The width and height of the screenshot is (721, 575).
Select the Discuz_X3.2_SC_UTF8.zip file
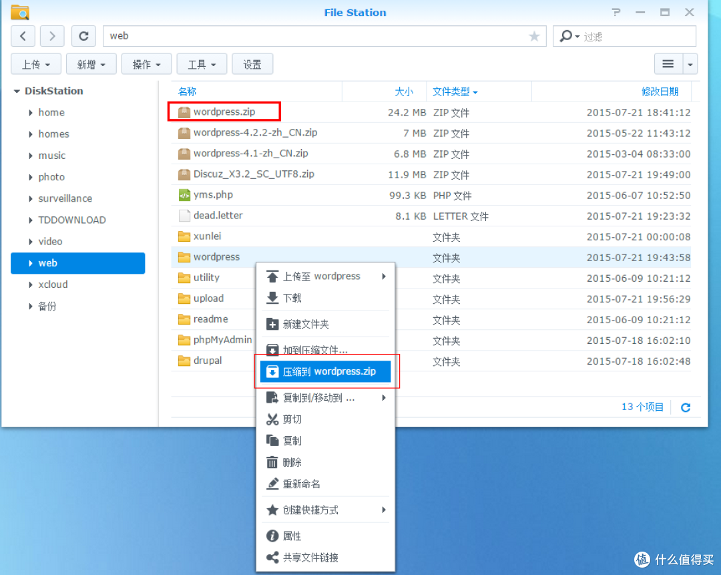point(431,174)
